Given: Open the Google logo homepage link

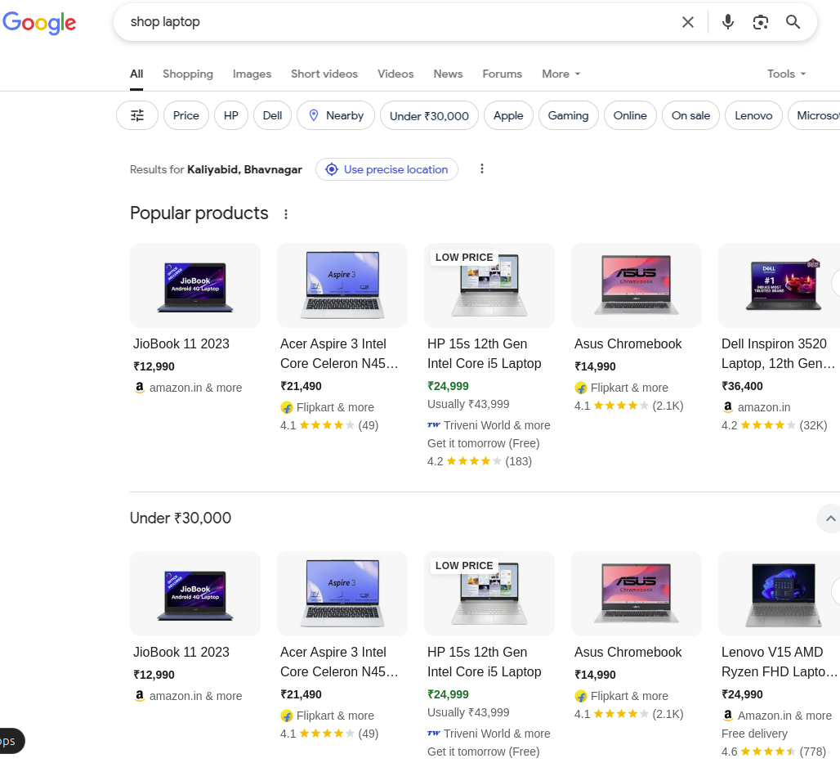Looking at the screenshot, I should coord(39,23).
